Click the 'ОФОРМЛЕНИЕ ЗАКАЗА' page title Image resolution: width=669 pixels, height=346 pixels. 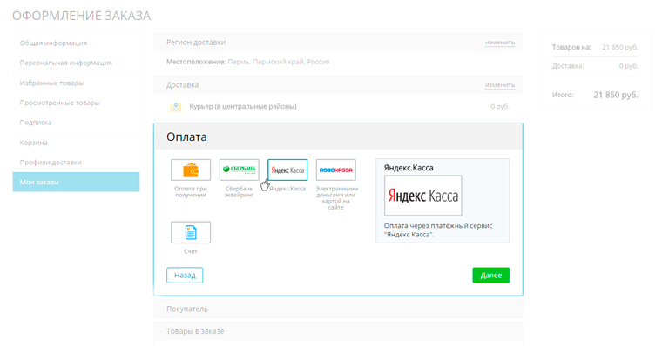point(82,16)
